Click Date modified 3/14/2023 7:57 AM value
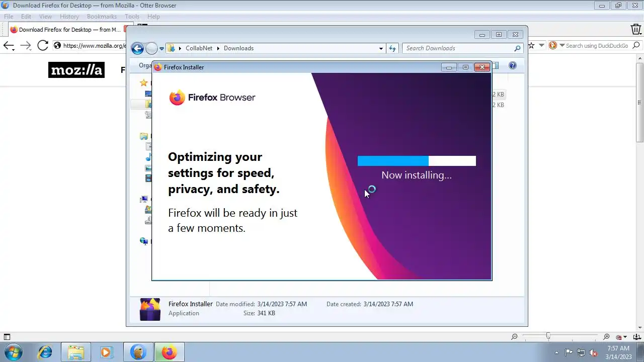 point(282,304)
